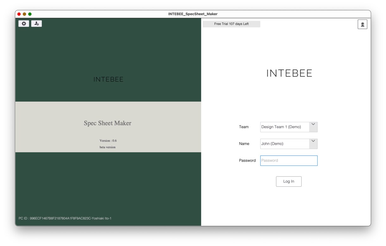Click the INTEBEE logo on green panel
Image resolution: width=386 pixels, height=246 pixels.
click(109, 80)
